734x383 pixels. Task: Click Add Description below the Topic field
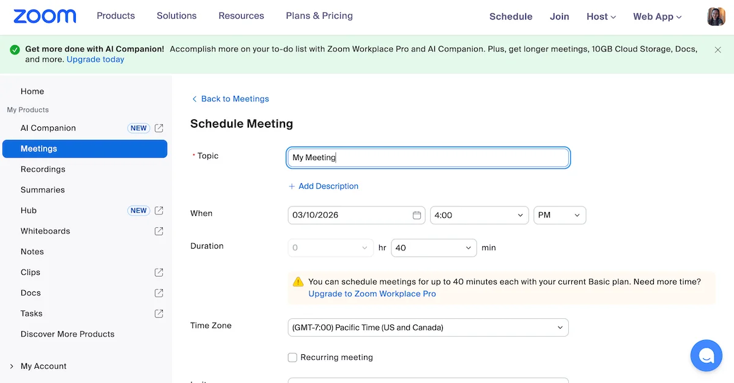[324, 186]
